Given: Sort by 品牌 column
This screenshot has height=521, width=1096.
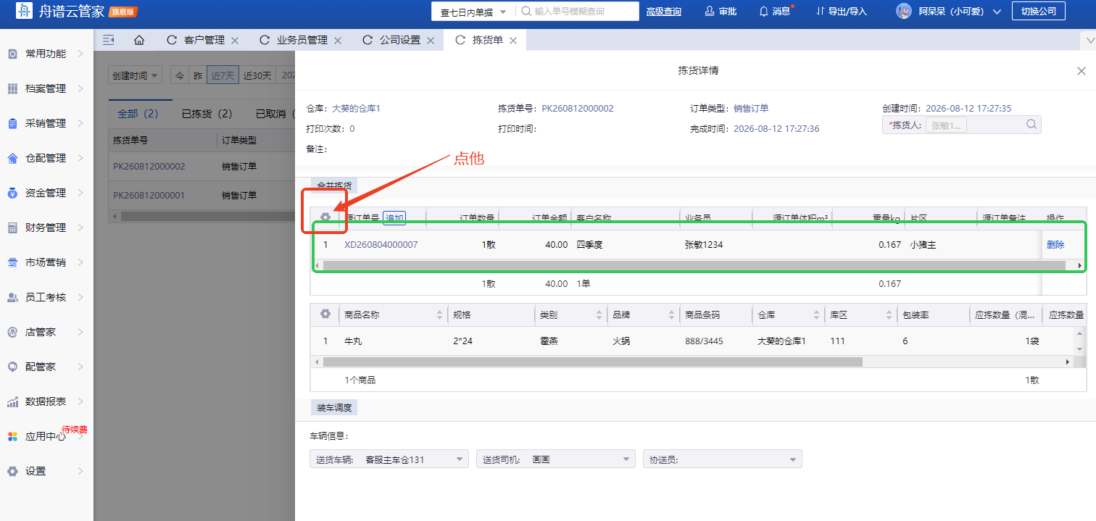Looking at the screenshot, I should click(671, 315).
